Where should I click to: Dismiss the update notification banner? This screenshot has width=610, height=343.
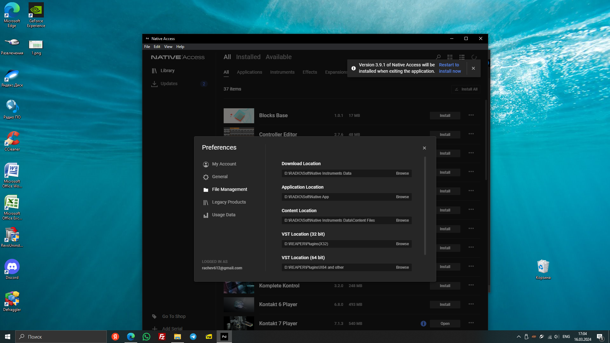tap(473, 68)
